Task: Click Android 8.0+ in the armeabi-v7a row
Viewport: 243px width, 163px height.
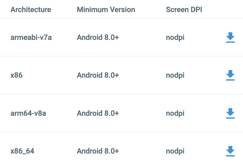Action: [x=98, y=38]
